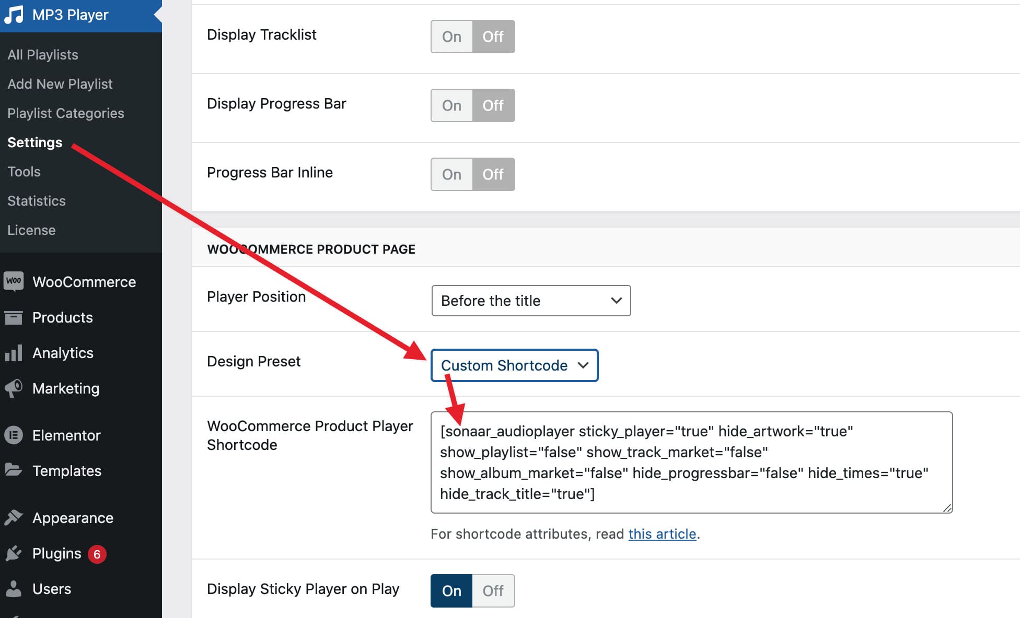Open Elementor admin menu

click(81, 435)
